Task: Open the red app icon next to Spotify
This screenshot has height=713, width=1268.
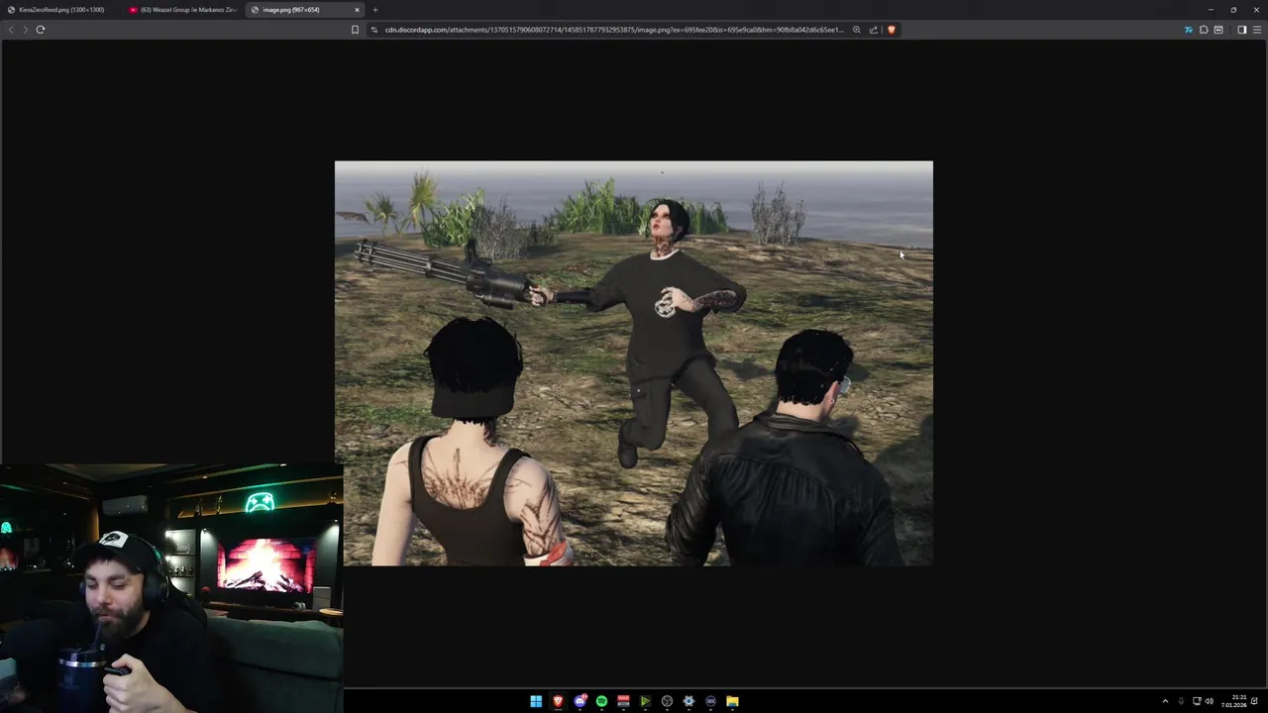Action: pyautogui.click(x=623, y=701)
